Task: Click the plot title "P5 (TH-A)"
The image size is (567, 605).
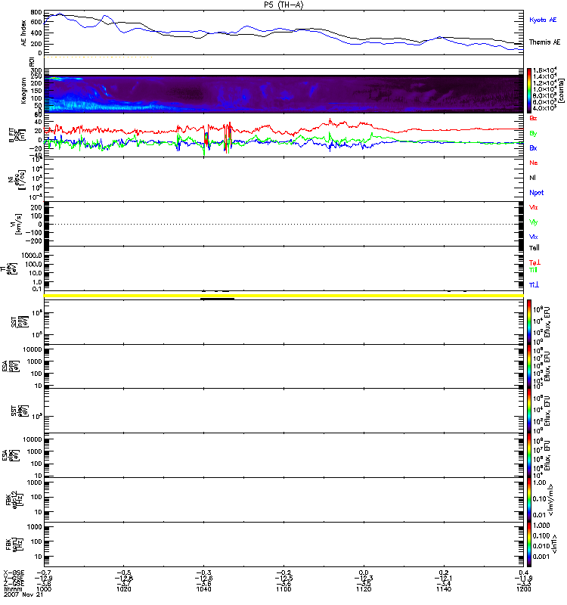Action: 283,5
